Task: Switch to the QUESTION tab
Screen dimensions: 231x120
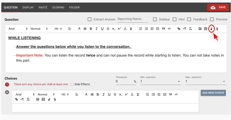Action: click(10, 7)
